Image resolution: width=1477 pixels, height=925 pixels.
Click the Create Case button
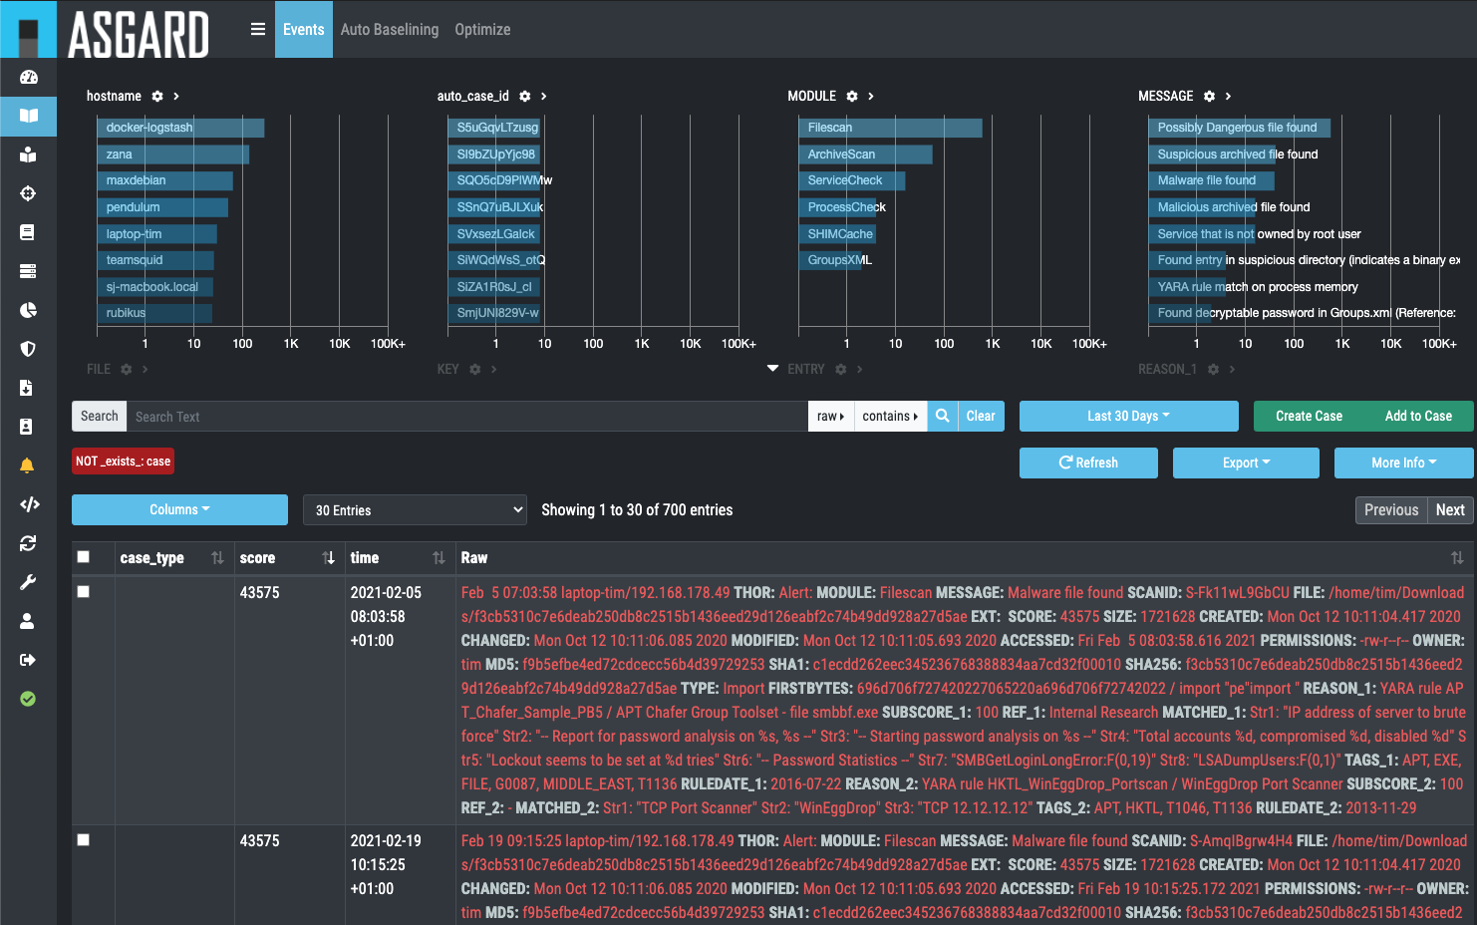(1309, 416)
